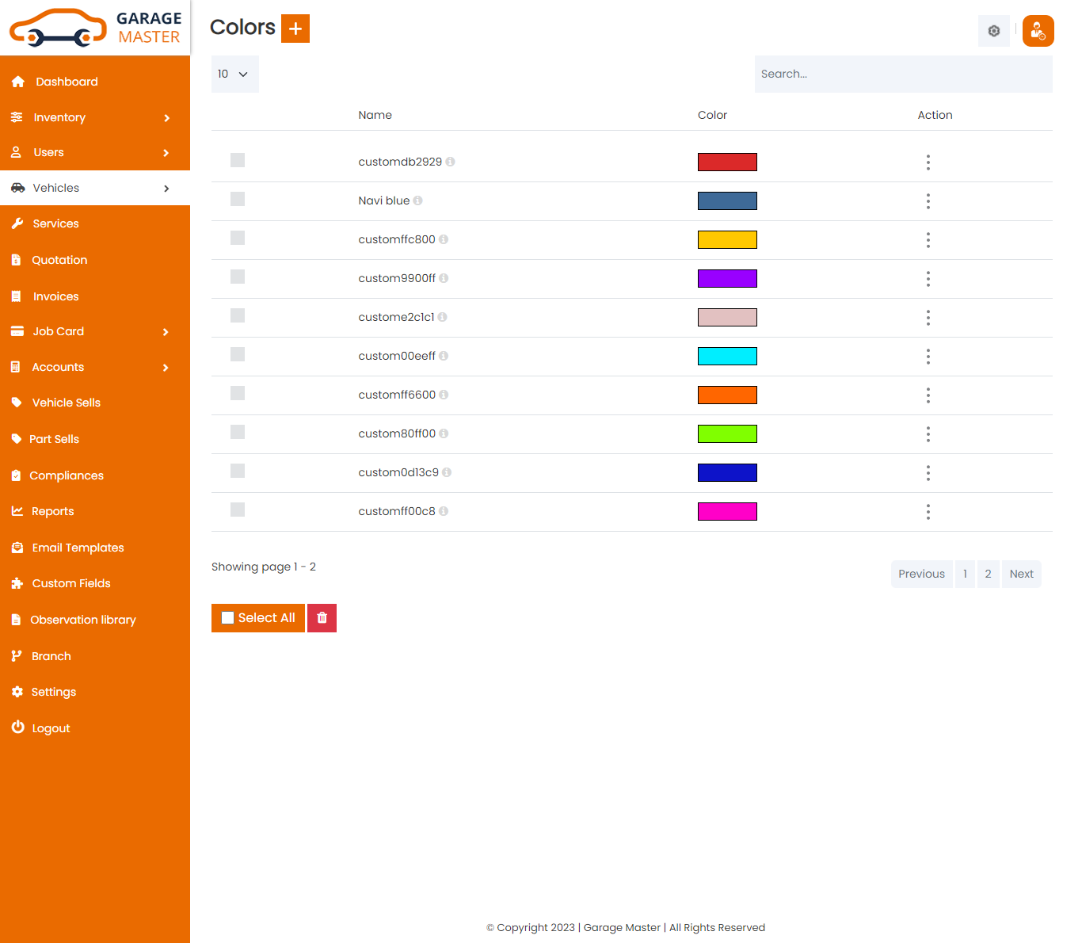This screenshot has height=943, width=1082.
Task: Click the red trash delete icon
Action: pyautogui.click(x=322, y=618)
